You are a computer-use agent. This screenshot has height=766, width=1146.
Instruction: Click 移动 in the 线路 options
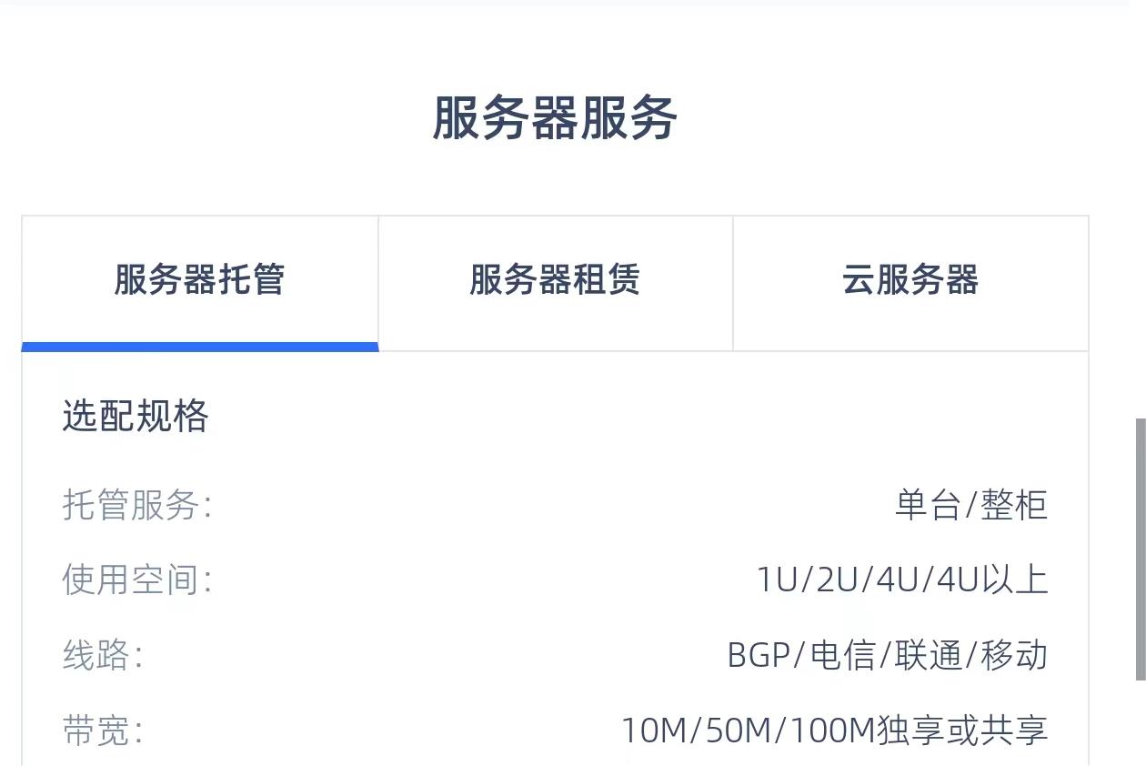[1014, 655]
